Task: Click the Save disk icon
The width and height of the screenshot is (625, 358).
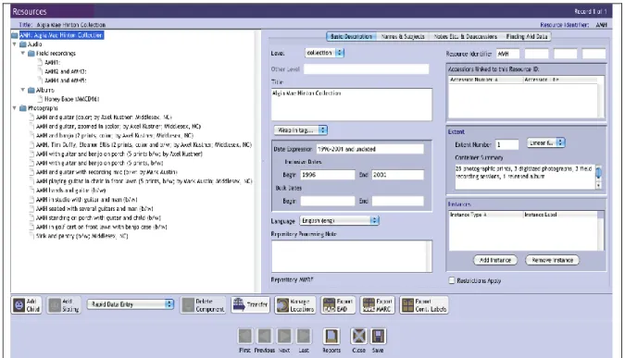Action: pos(378,336)
